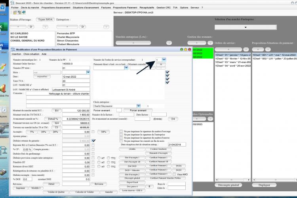Click the Aujourd'hui date button
The width and height of the screenshot is (297, 198).
click(x=42, y=76)
